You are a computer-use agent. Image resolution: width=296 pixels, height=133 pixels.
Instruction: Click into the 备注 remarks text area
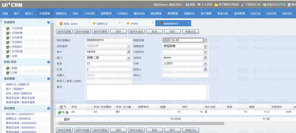146,92
